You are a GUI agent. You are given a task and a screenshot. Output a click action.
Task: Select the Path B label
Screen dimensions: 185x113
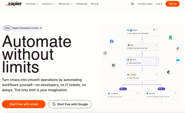pyautogui.click(x=161, y=89)
